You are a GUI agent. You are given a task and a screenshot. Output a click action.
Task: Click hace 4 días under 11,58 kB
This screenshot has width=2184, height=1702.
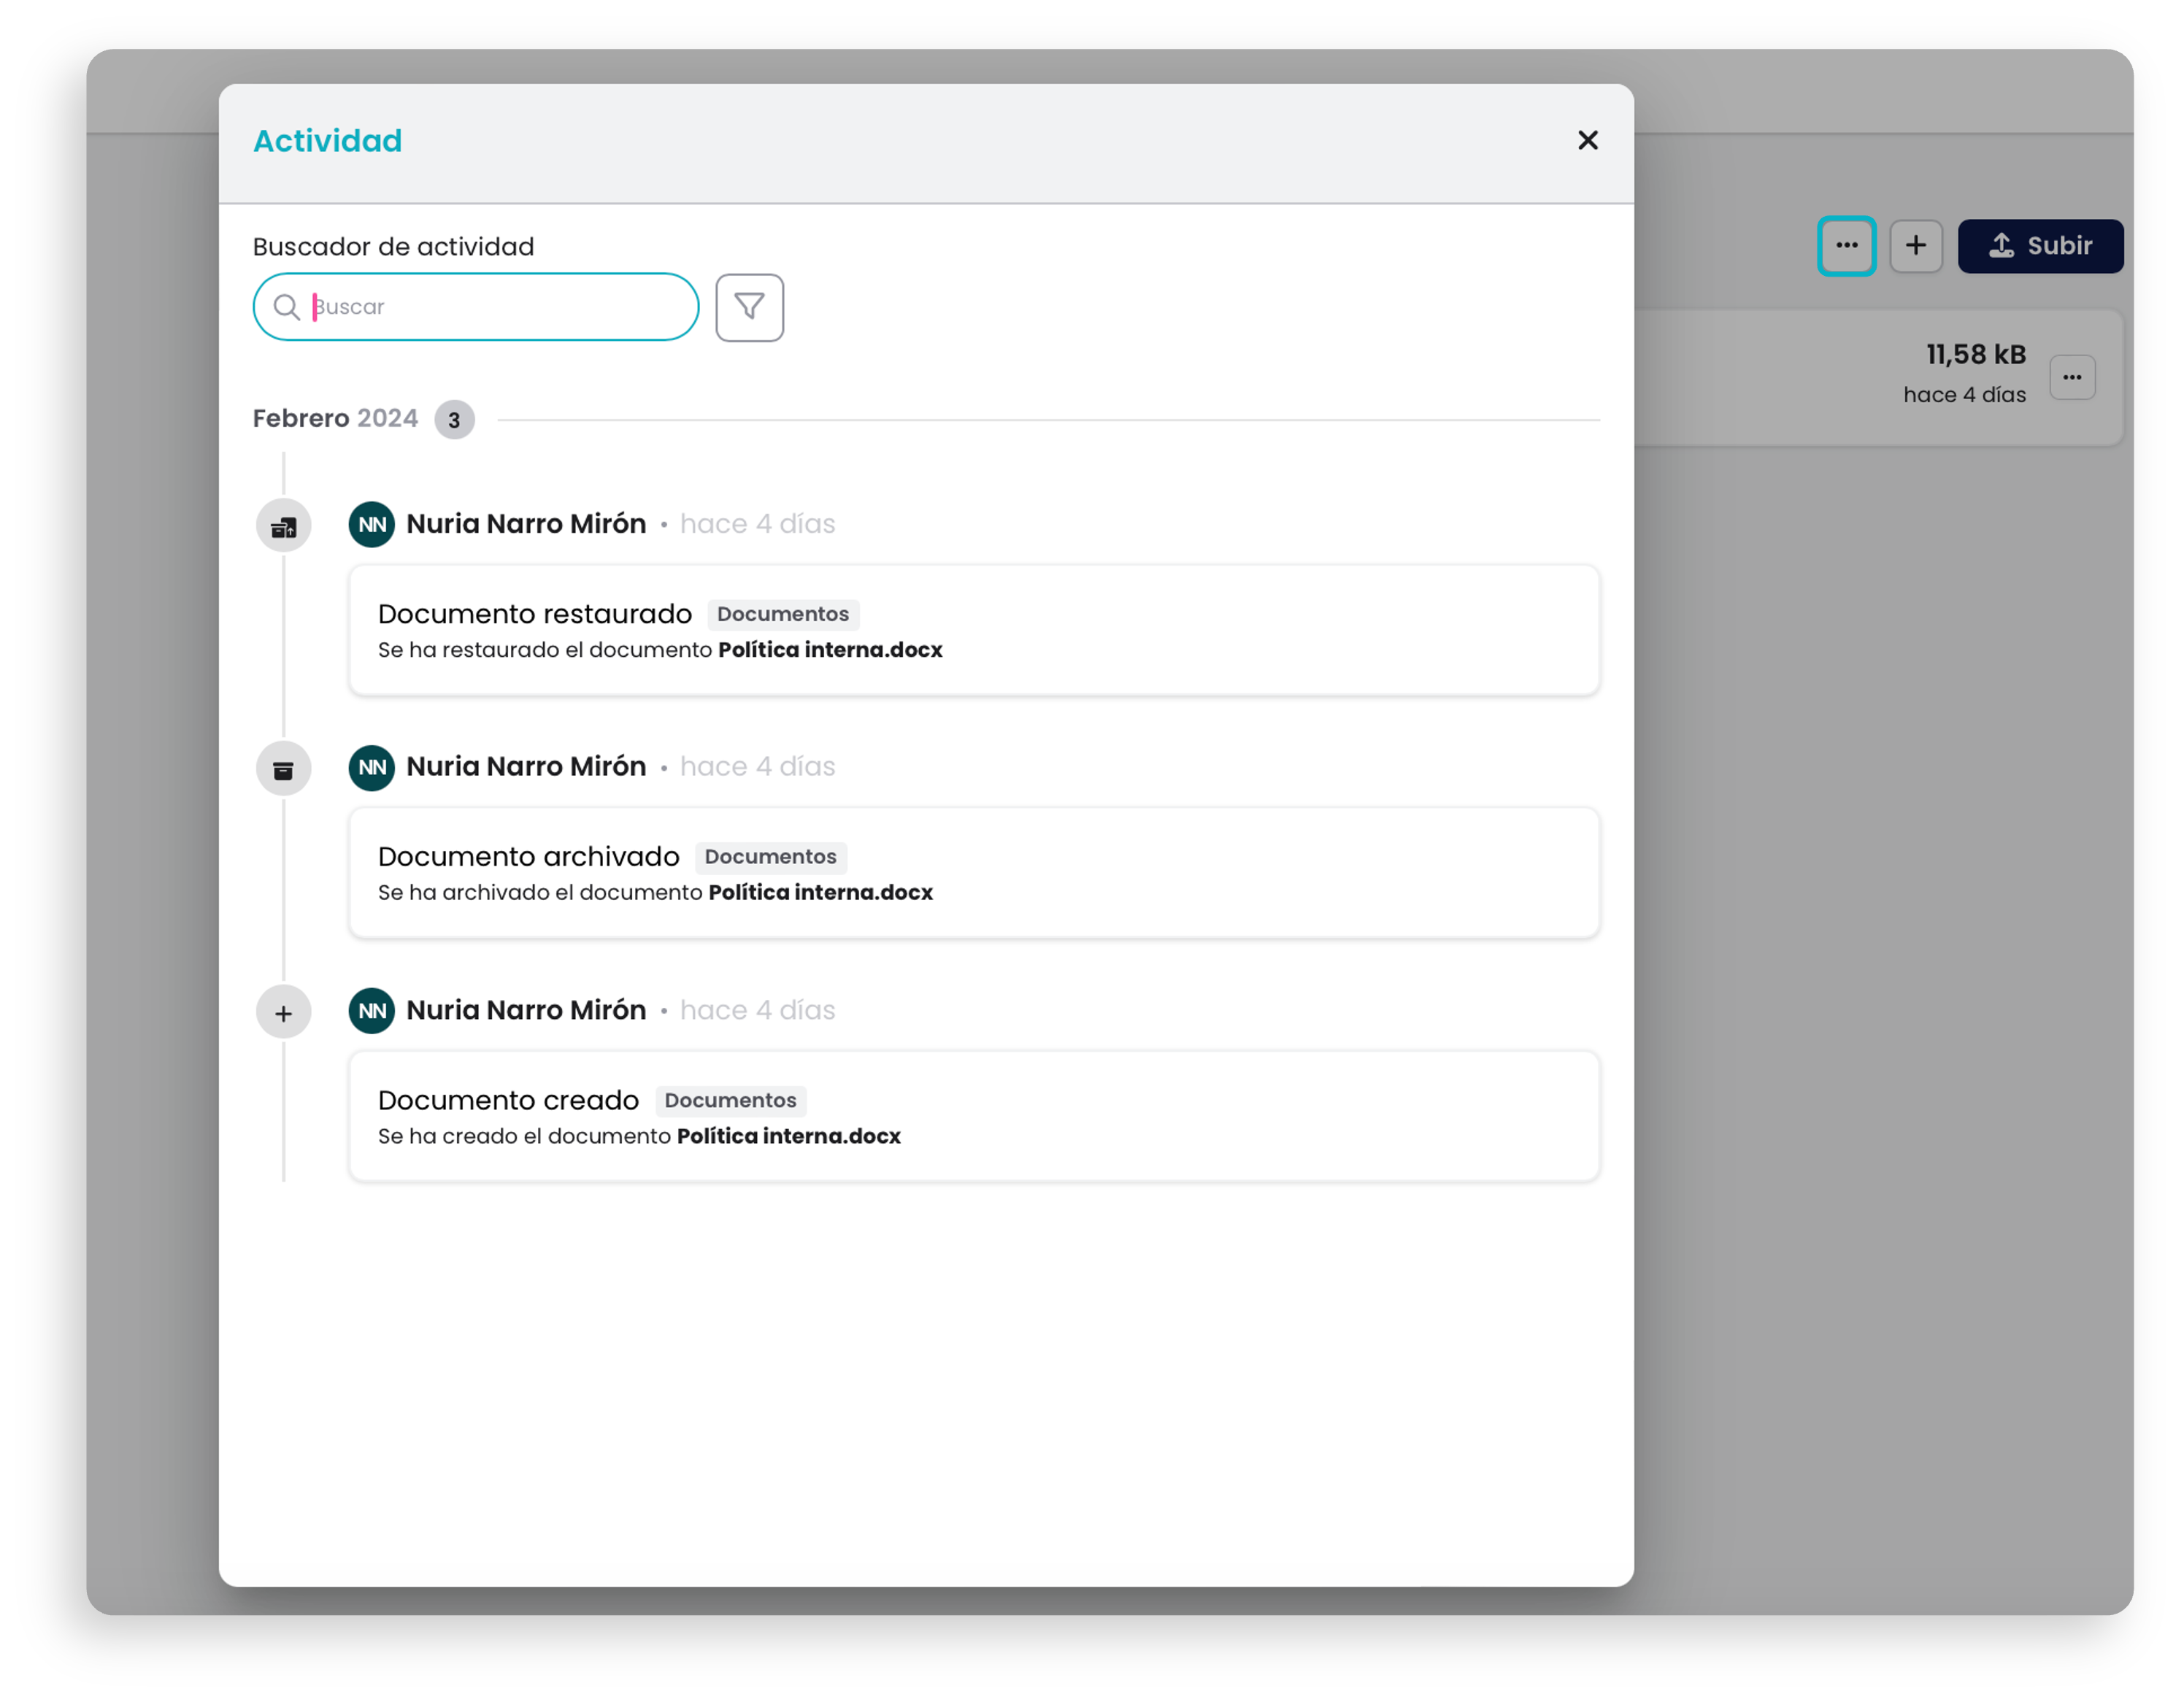click(x=1964, y=395)
